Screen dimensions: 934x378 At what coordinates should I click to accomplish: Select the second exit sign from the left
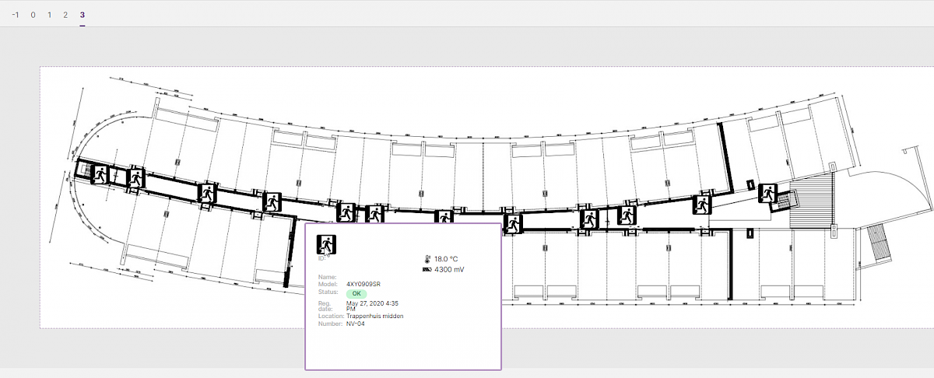[136, 177]
